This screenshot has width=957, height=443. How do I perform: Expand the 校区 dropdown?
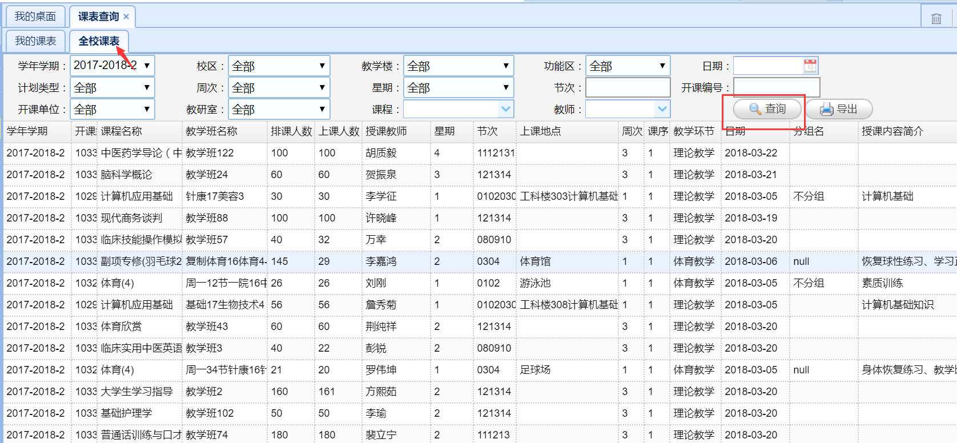coord(279,66)
